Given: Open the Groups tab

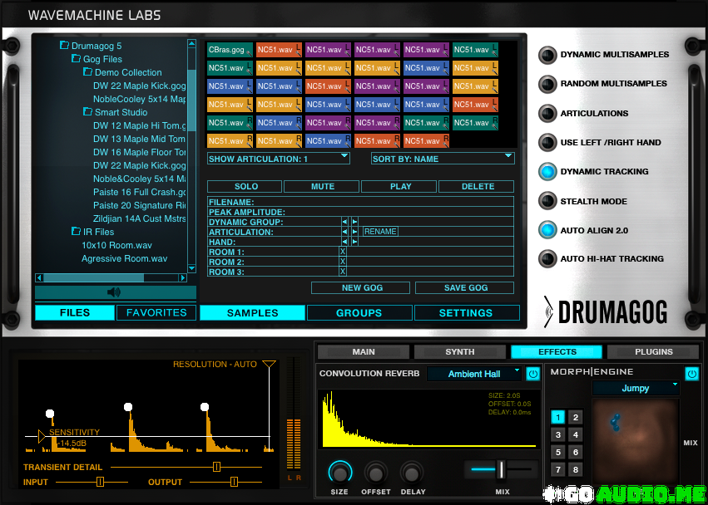Looking at the screenshot, I should point(359,313).
